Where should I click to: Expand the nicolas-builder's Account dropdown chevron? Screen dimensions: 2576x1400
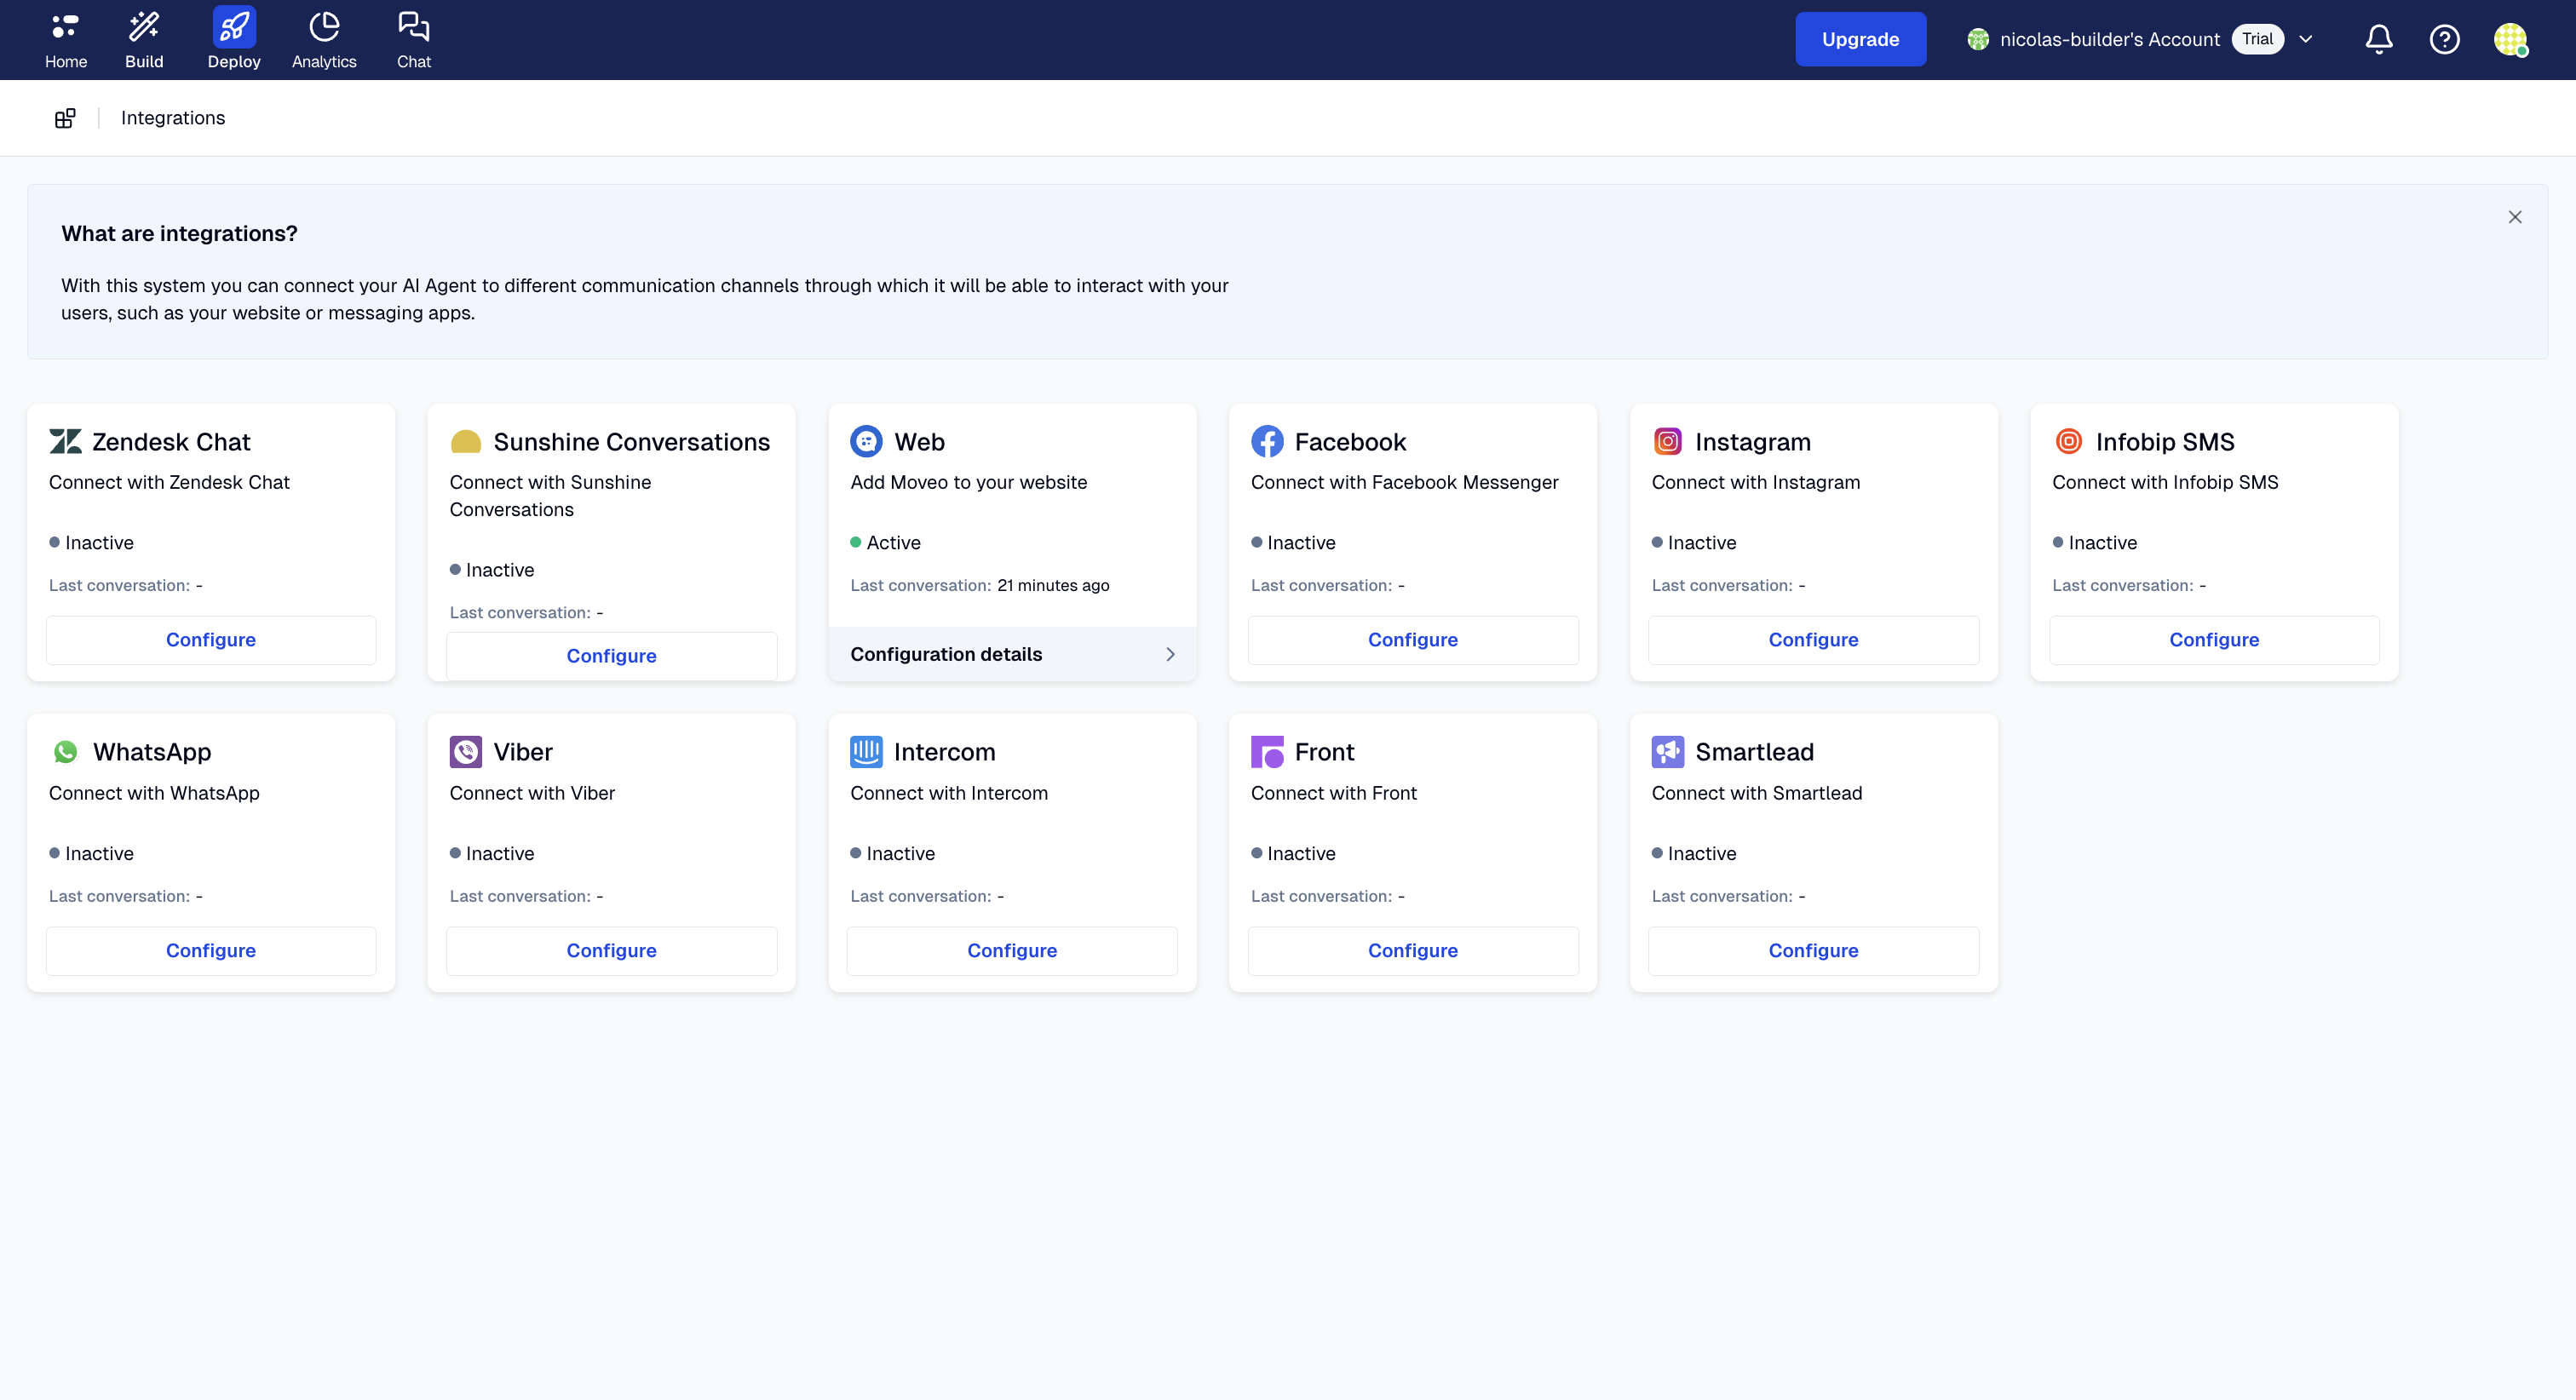tap(2306, 39)
